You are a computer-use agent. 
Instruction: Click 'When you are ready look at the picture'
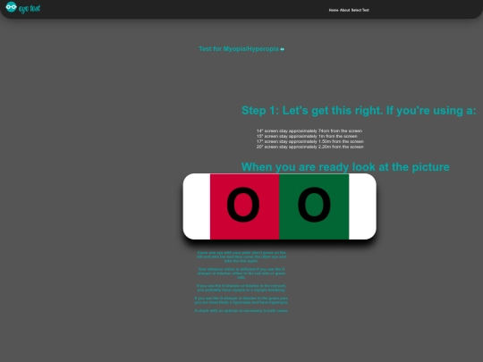pos(345,167)
